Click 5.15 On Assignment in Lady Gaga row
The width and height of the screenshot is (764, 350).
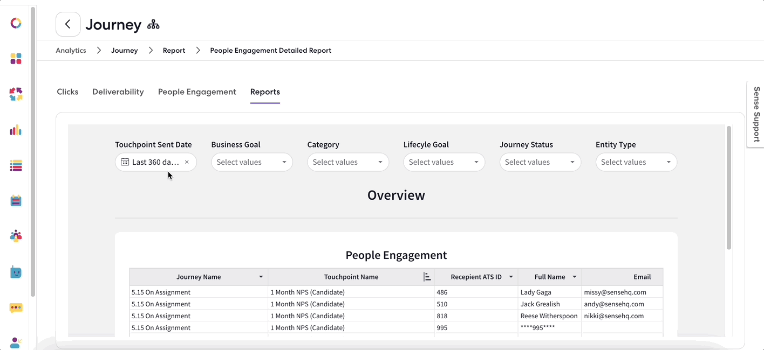click(161, 292)
